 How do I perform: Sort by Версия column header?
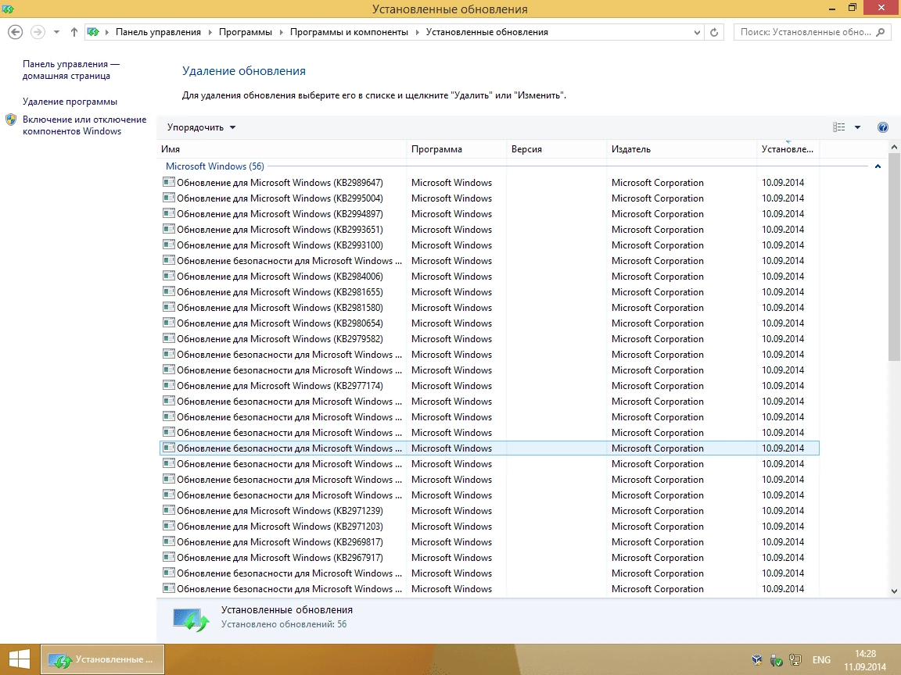556,149
